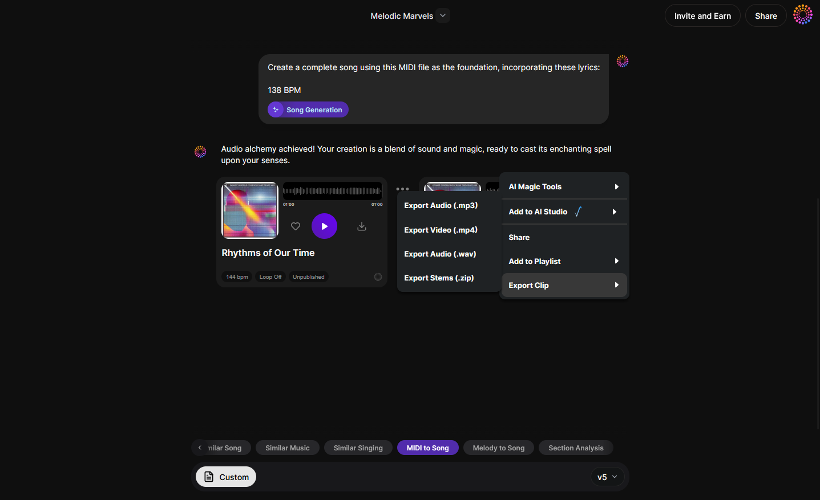
Task: Click the avatar beside the prompt message
Action: click(x=623, y=61)
